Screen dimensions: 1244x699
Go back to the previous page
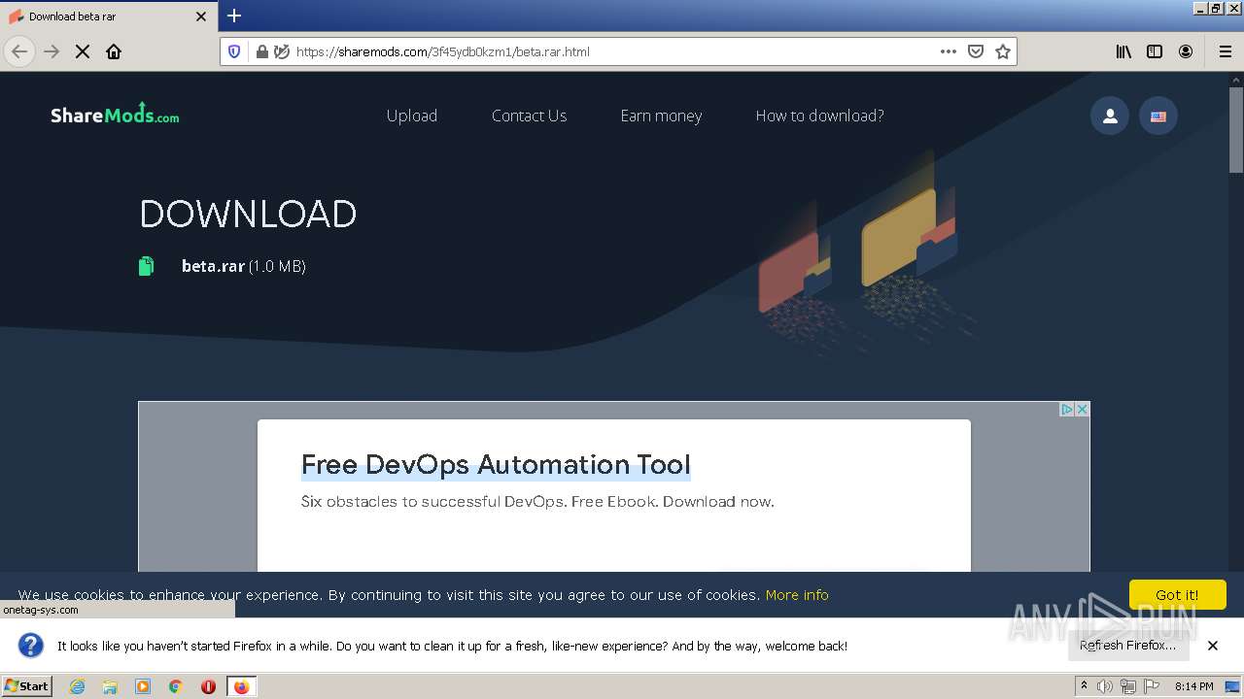click(19, 51)
